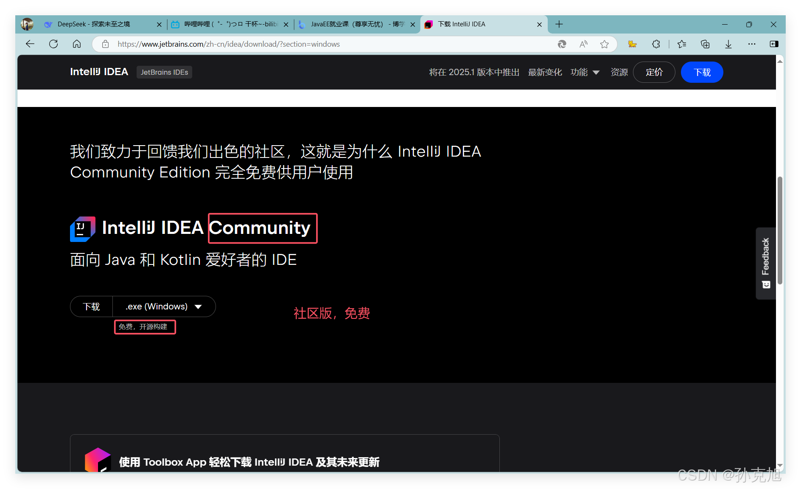Click the 下载 Community download button
The height and width of the screenshot is (489, 801).
(x=91, y=306)
